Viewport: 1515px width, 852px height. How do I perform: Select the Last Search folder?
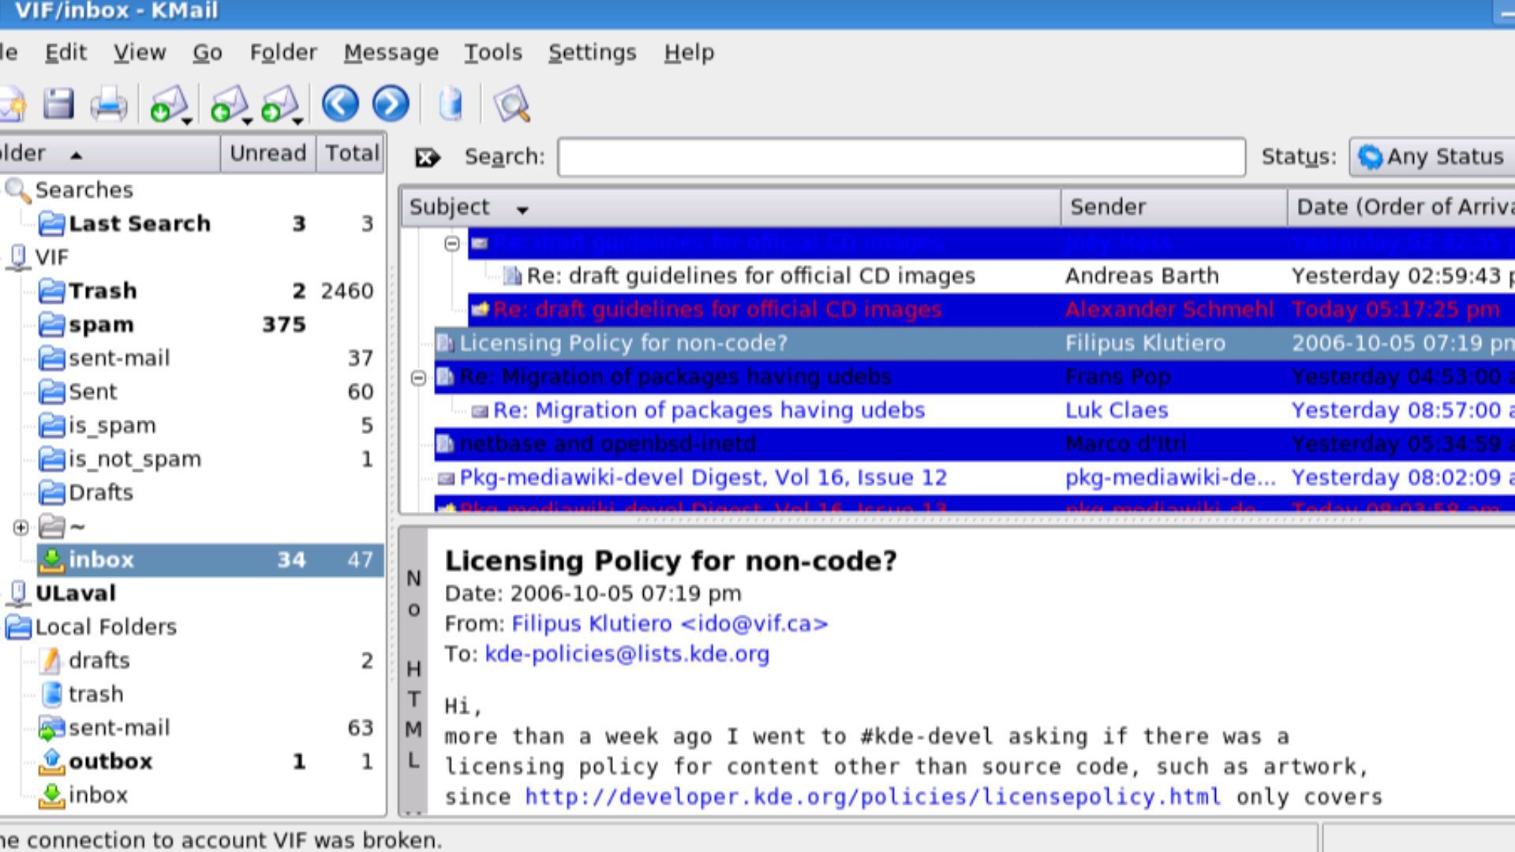pos(139,224)
